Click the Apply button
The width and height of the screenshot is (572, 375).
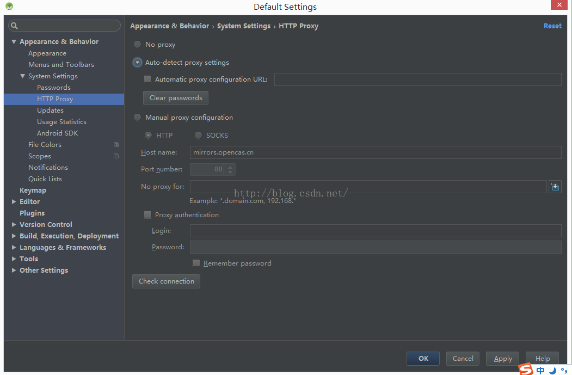[503, 359]
